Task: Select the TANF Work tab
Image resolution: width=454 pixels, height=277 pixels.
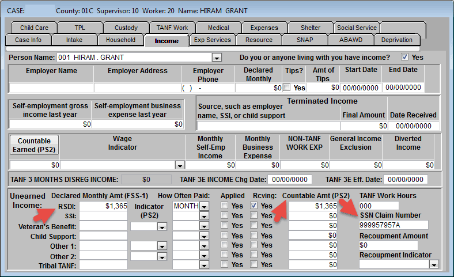Action: pyautogui.click(x=172, y=28)
